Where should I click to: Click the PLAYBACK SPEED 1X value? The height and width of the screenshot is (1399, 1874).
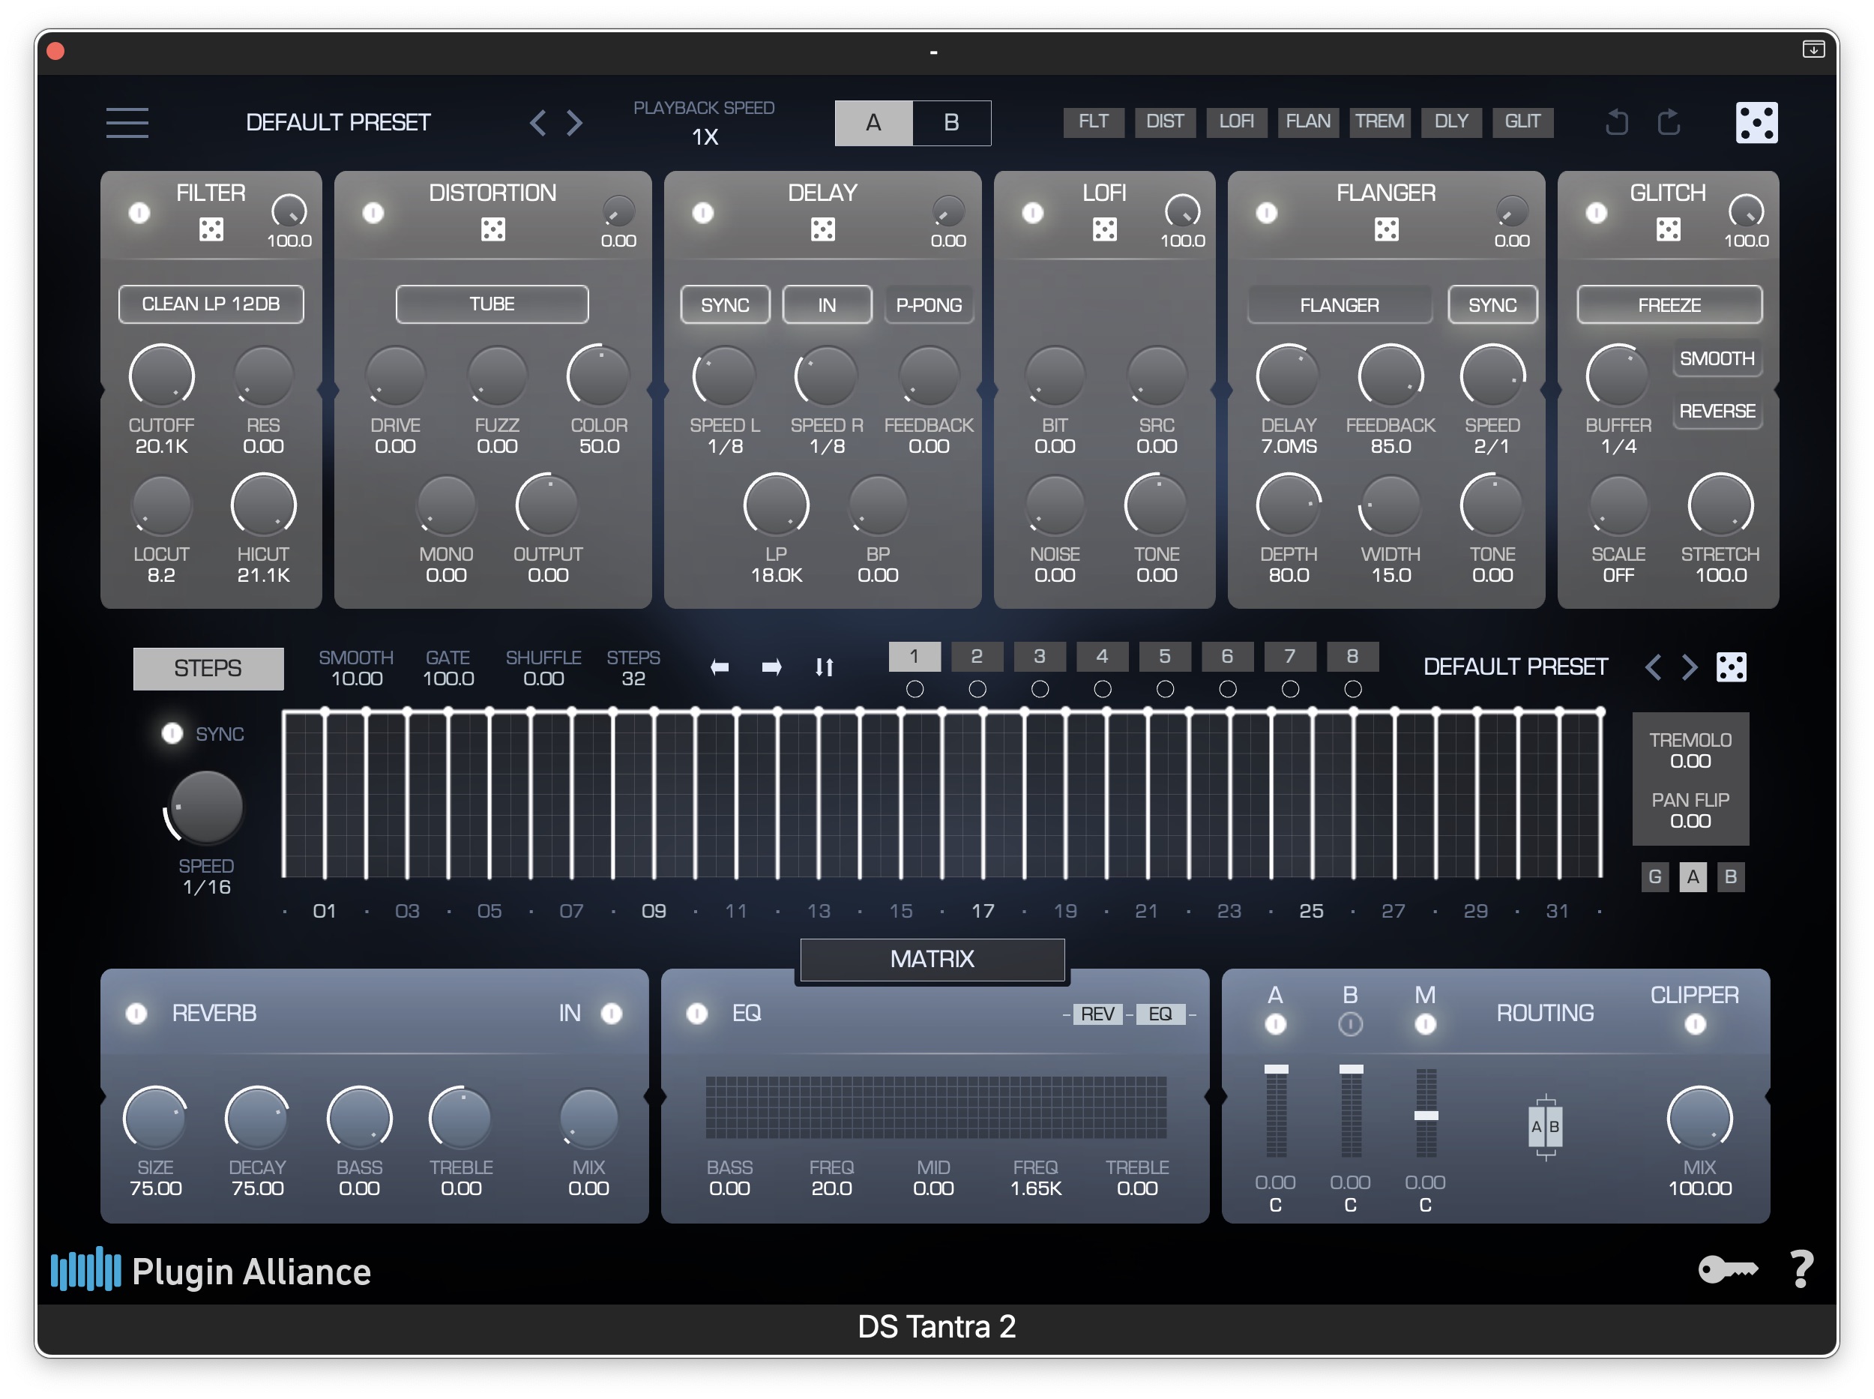[x=705, y=136]
